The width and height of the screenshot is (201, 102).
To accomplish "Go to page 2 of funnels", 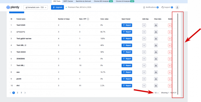I will click(18, 93).
